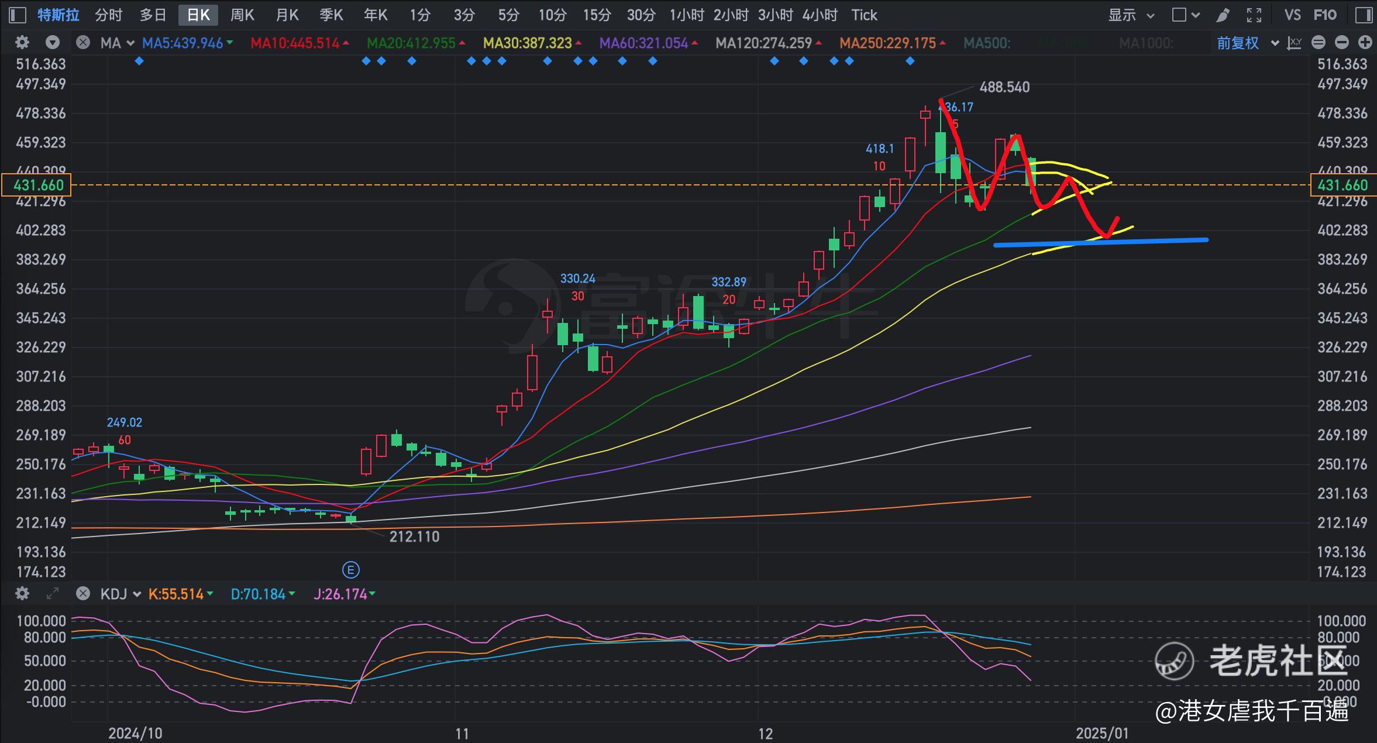Open the MA indicator type dropdown

click(118, 43)
